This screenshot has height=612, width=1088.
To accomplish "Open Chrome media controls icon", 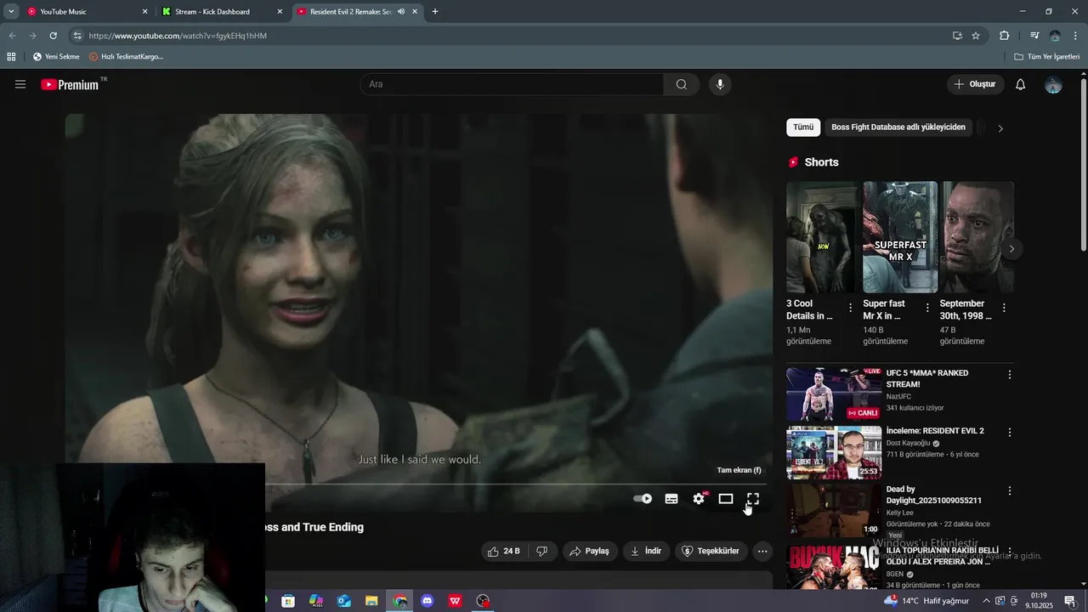I will click(x=1034, y=36).
